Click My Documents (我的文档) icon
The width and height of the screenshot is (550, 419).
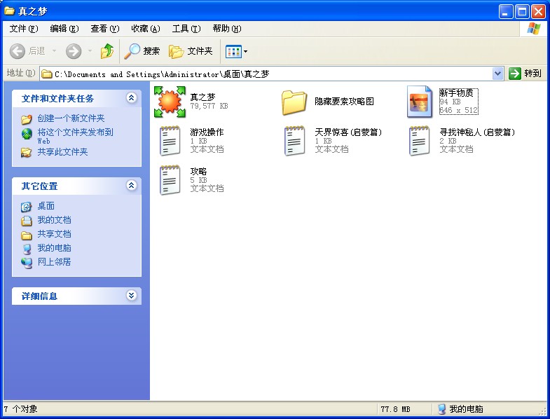pyautogui.click(x=27, y=221)
